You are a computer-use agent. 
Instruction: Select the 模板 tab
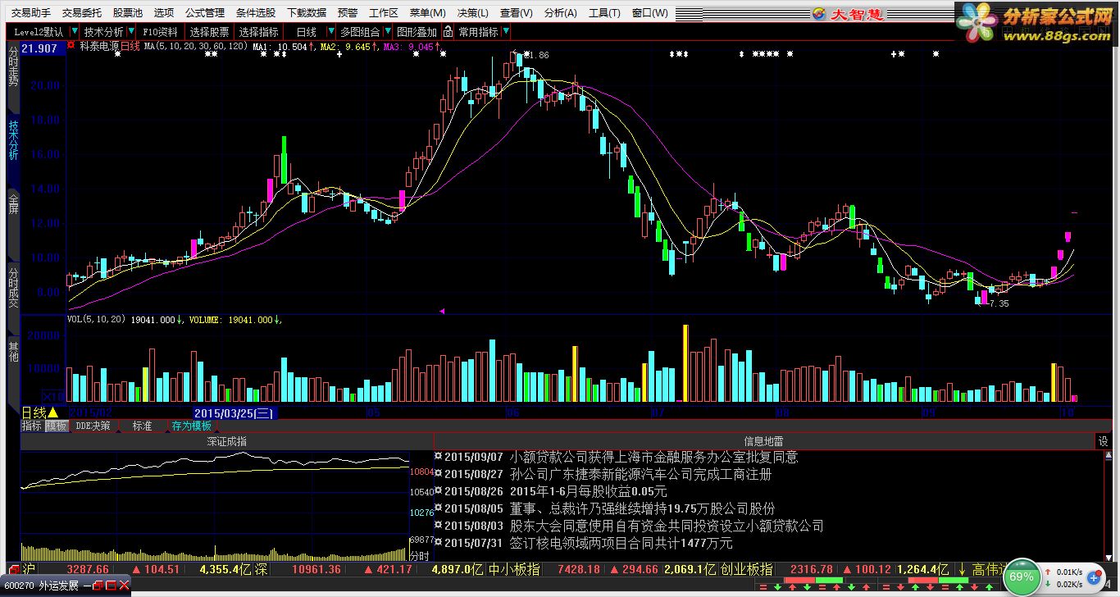point(56,426)
